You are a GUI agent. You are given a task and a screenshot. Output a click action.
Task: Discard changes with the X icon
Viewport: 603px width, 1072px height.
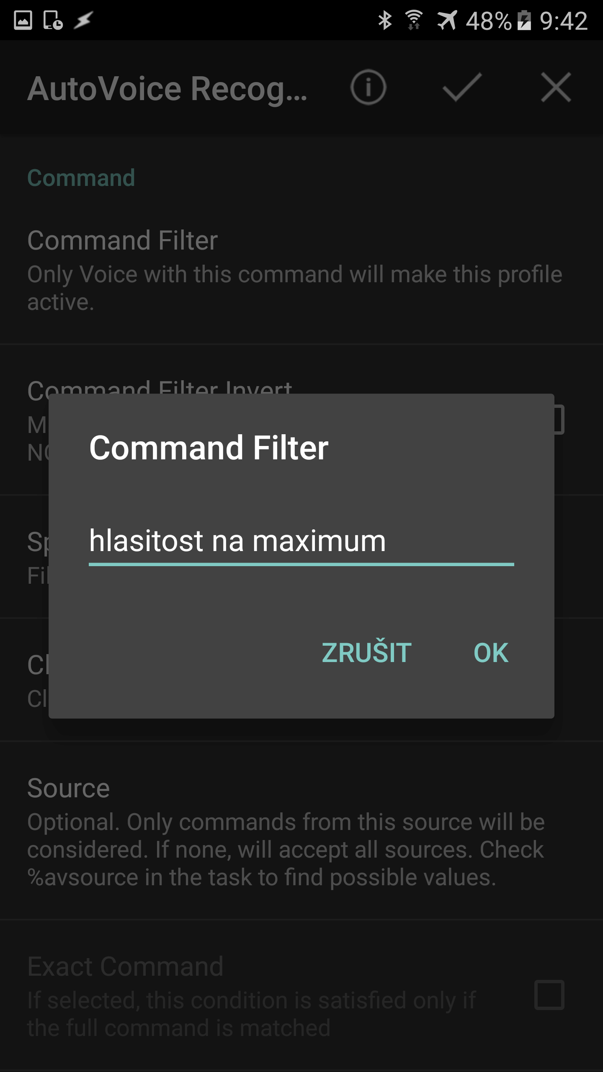pyautogui.click(x=556, y=88)
